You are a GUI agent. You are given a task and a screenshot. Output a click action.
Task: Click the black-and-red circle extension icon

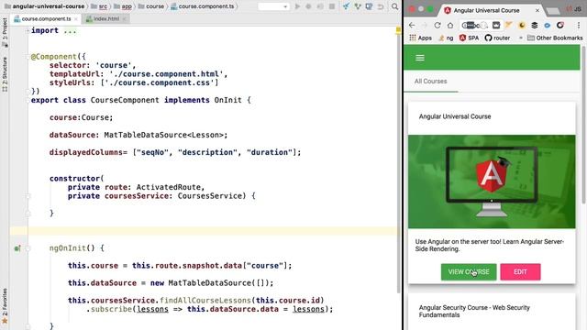point(560,25)
